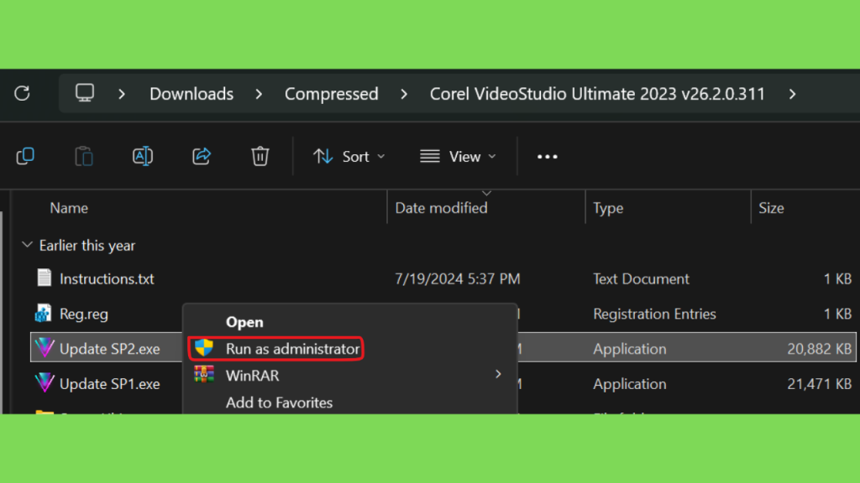
Task: Click the 1 KB size of Reg.reg
Action: click(837, 314)
